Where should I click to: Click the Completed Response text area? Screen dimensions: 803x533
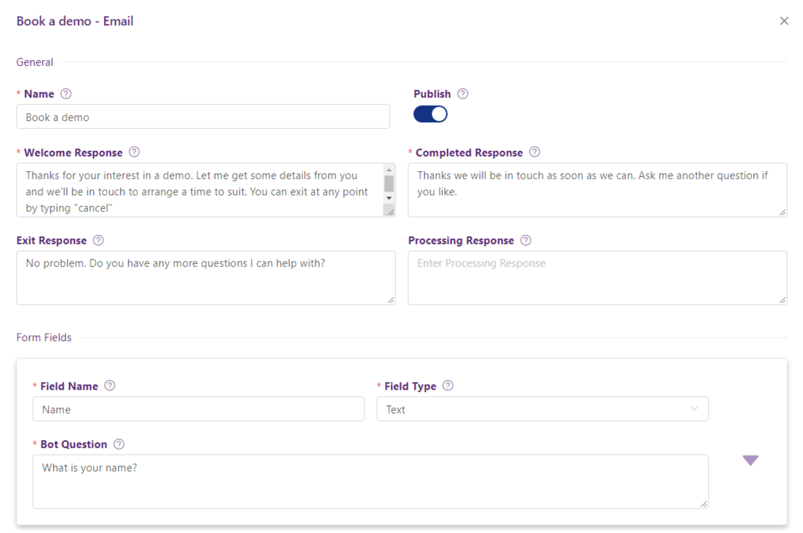(597, 190)
